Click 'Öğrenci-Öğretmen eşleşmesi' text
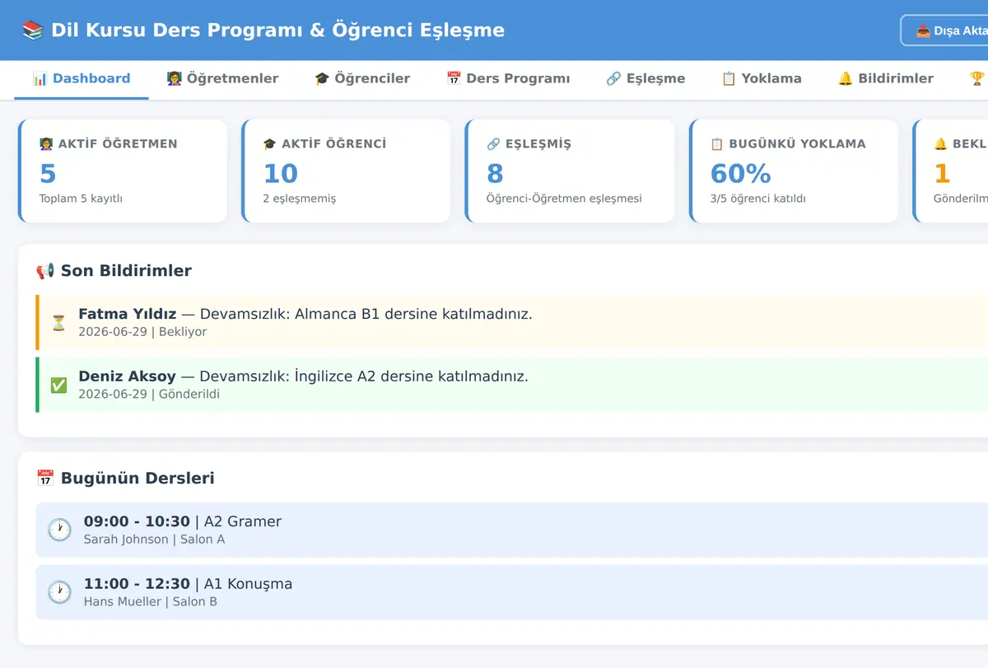This screenshot has width=988, height=668. (564, 199)
